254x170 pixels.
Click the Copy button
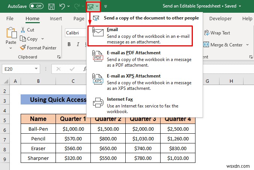(29, 39)
